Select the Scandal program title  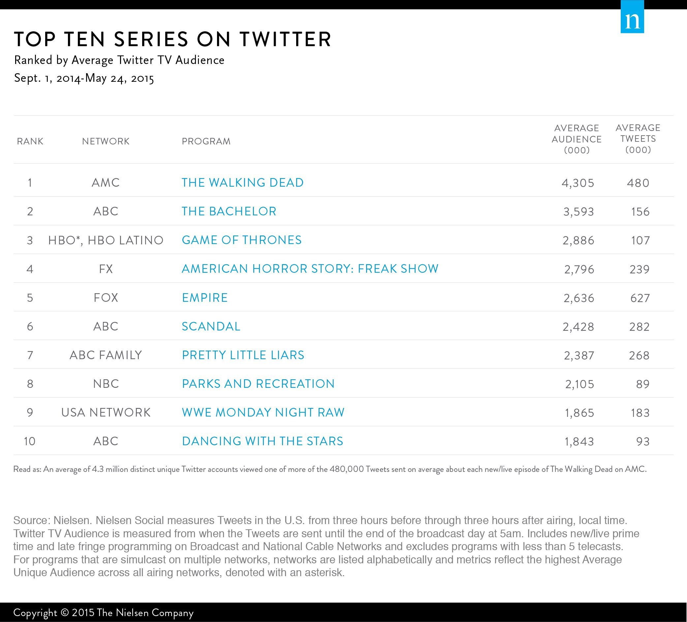tap(211, 327)
